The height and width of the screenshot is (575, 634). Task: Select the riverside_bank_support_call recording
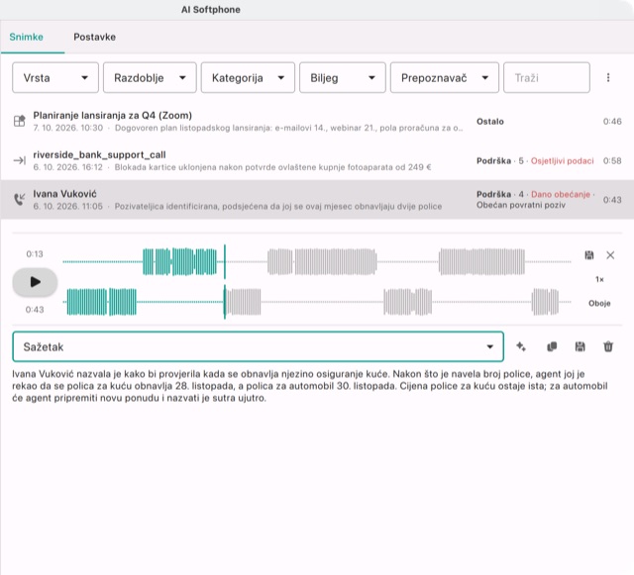tap(317, 160)
